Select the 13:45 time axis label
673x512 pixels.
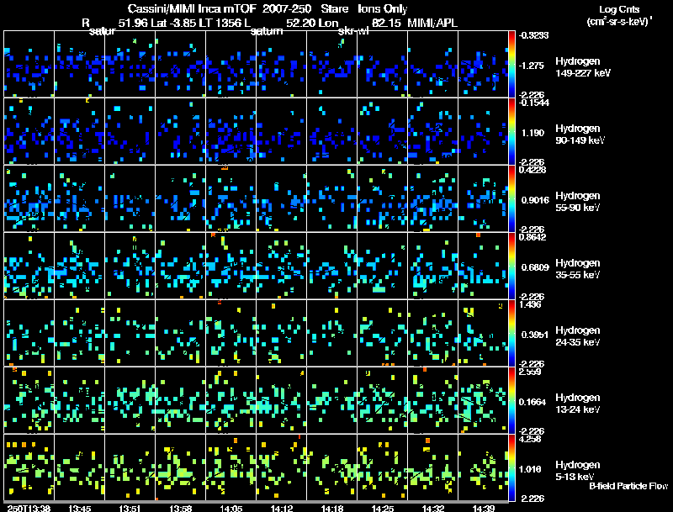(x=79, y=508)
